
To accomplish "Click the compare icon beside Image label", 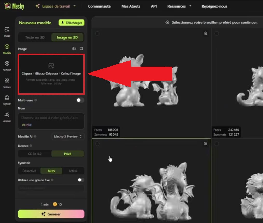I will tap(74, 49).
